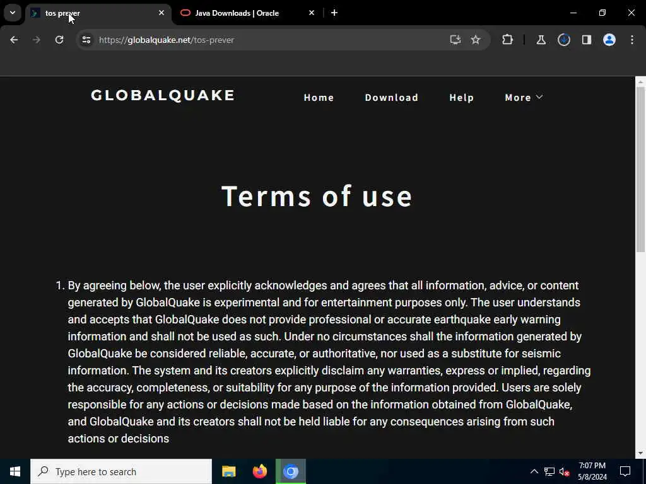Click the Chrome taskbar icon
The width and height of the screenshot is (646, 484).
pos(290,471)
